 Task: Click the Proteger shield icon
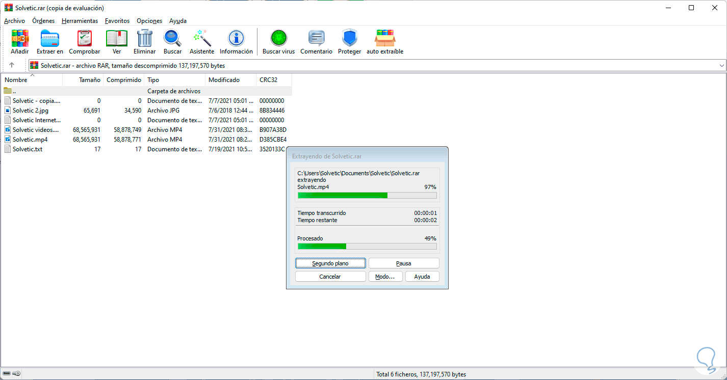pos(350,39)
